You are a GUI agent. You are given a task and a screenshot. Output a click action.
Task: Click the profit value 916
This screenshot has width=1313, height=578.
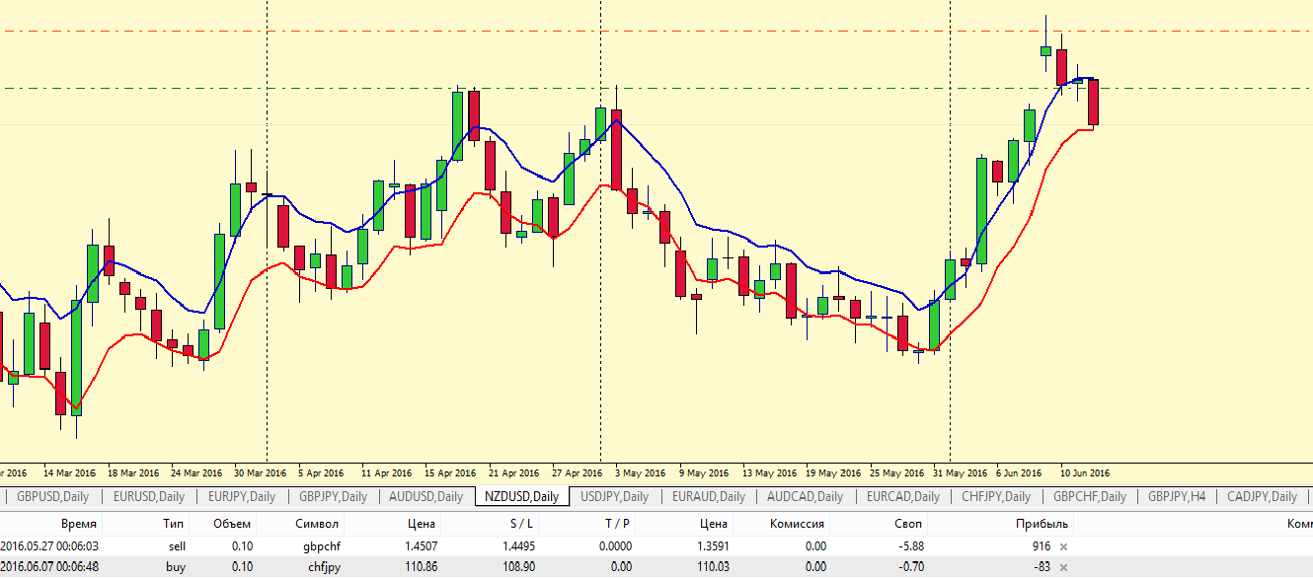coord(1041,546)
